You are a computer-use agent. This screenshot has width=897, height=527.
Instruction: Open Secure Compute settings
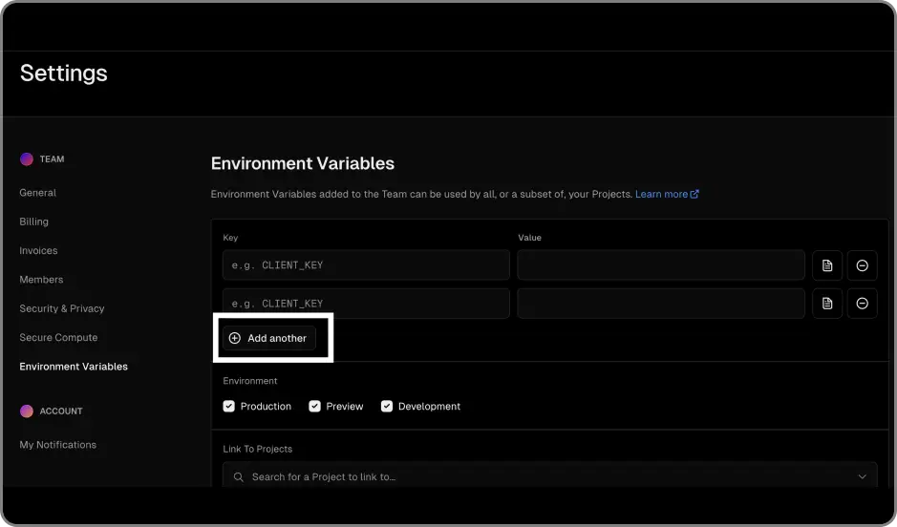[x=58, y=337]
